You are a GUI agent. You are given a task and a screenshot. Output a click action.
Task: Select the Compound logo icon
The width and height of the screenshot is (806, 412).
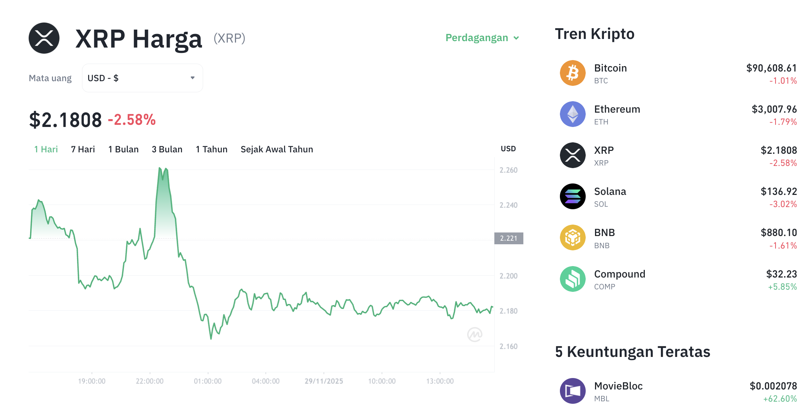click(572, 279)
